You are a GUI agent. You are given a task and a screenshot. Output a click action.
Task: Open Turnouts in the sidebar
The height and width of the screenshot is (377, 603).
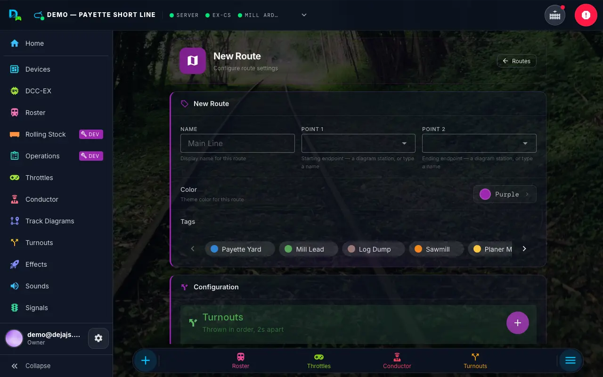pos(56,243)
